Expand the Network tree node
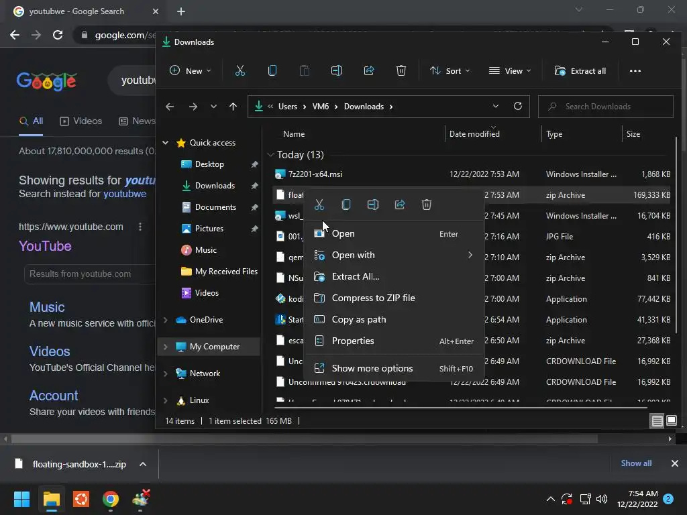Viewport: 687px width, 515px height. [166, 374]
